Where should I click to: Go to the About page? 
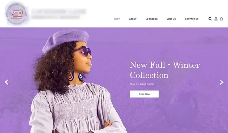pyautogui.click(x=133, y=19)
